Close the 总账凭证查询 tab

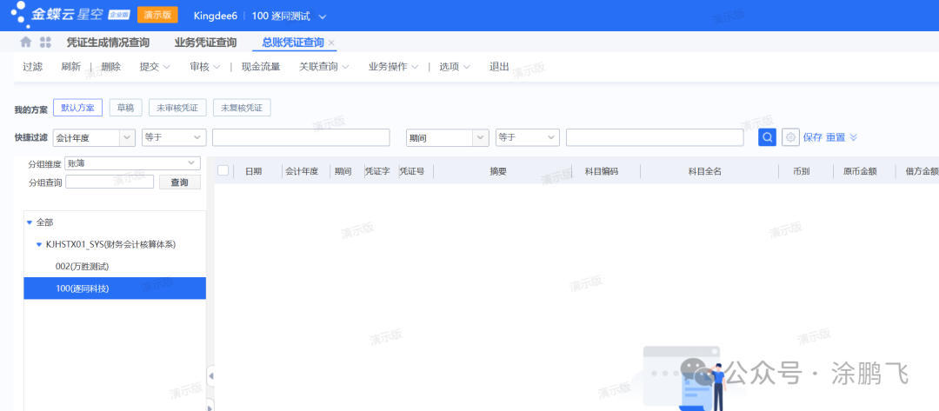(x=331, y=43)
